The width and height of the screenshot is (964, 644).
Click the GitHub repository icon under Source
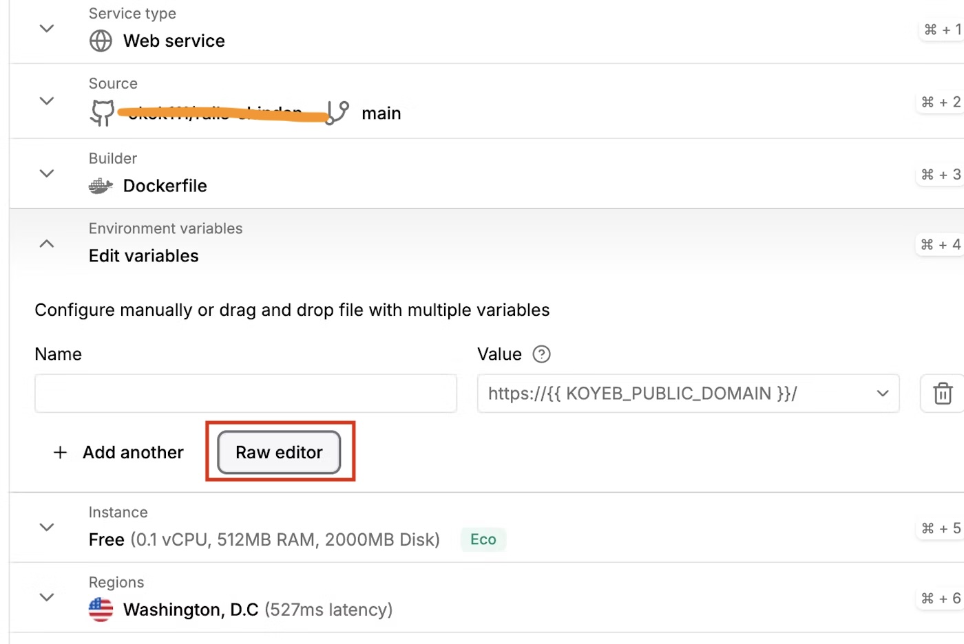coord(101,113)
